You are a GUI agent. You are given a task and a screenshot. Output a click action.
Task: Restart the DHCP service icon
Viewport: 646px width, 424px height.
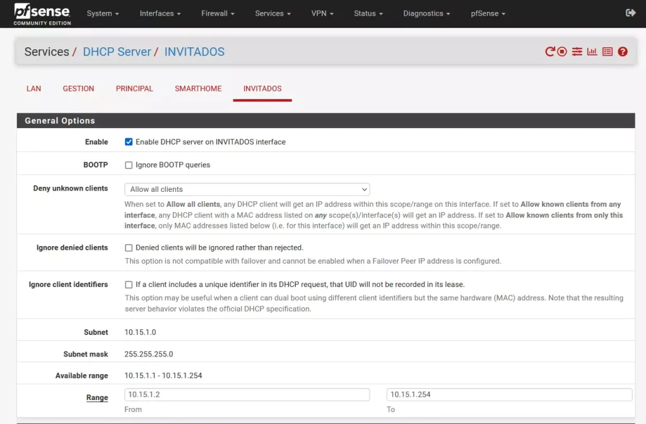pos(549,52)
